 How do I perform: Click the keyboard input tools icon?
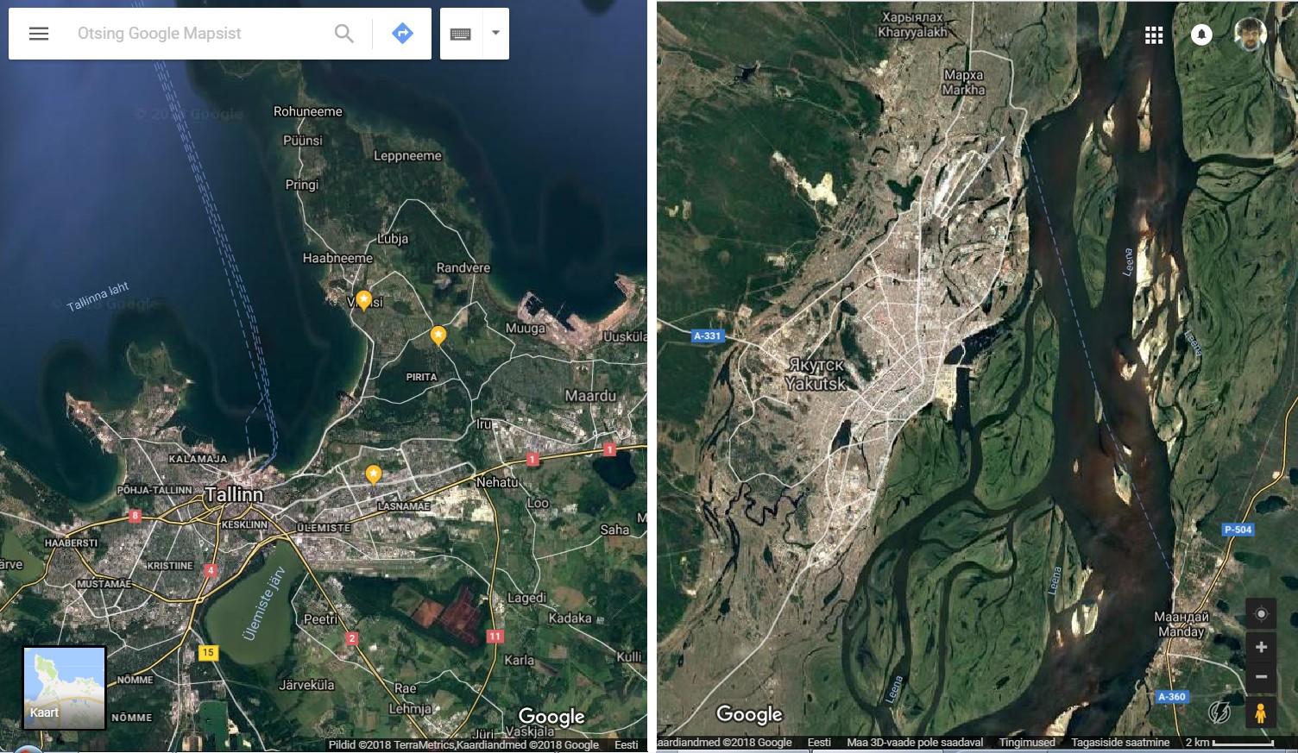(461, 34)
